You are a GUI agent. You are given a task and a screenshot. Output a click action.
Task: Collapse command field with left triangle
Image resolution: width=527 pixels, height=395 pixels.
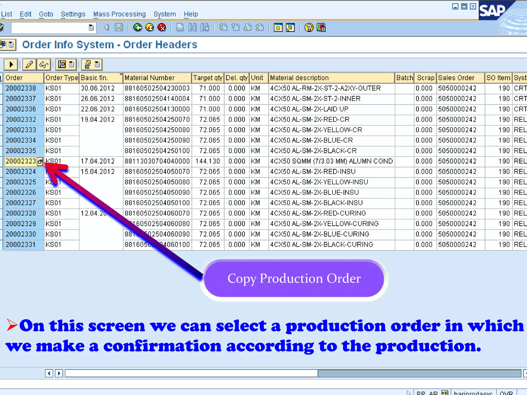[x=107, y=27]
